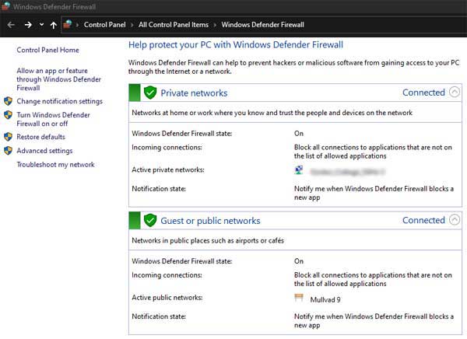Screen dimensions: 467x339
Task: Click shield icon beside Restore defaults
Action: tap(8, 137)
